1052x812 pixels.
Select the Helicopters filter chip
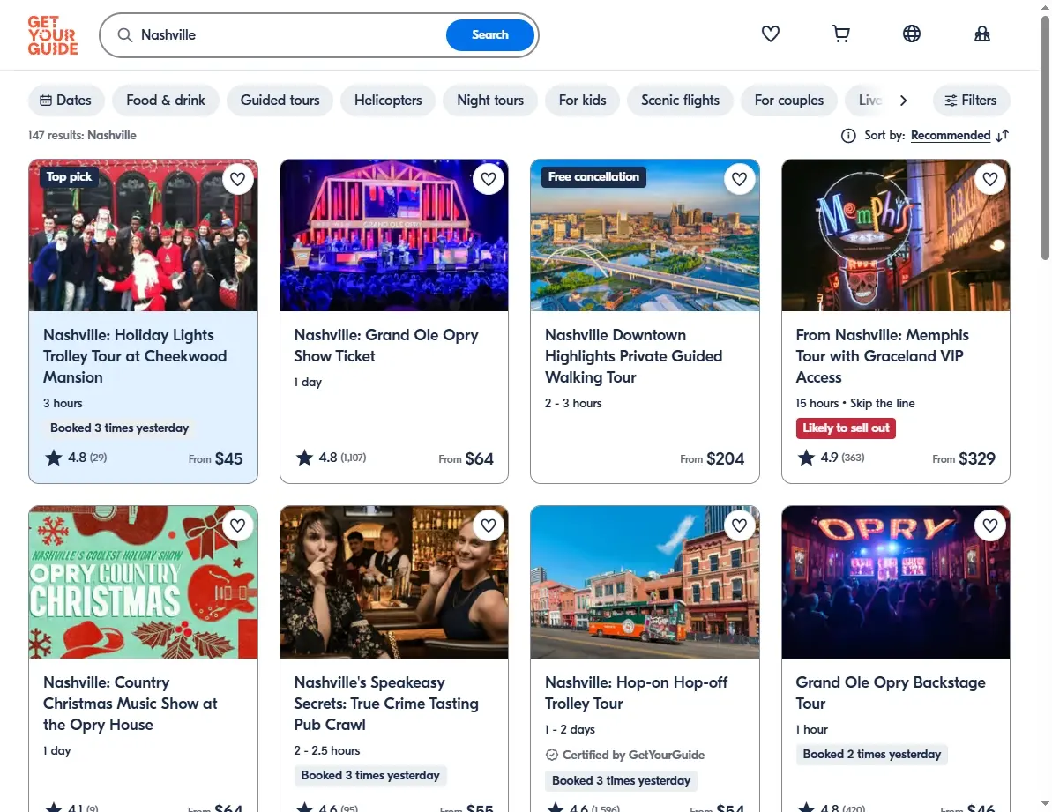click(x=388, y=101)
